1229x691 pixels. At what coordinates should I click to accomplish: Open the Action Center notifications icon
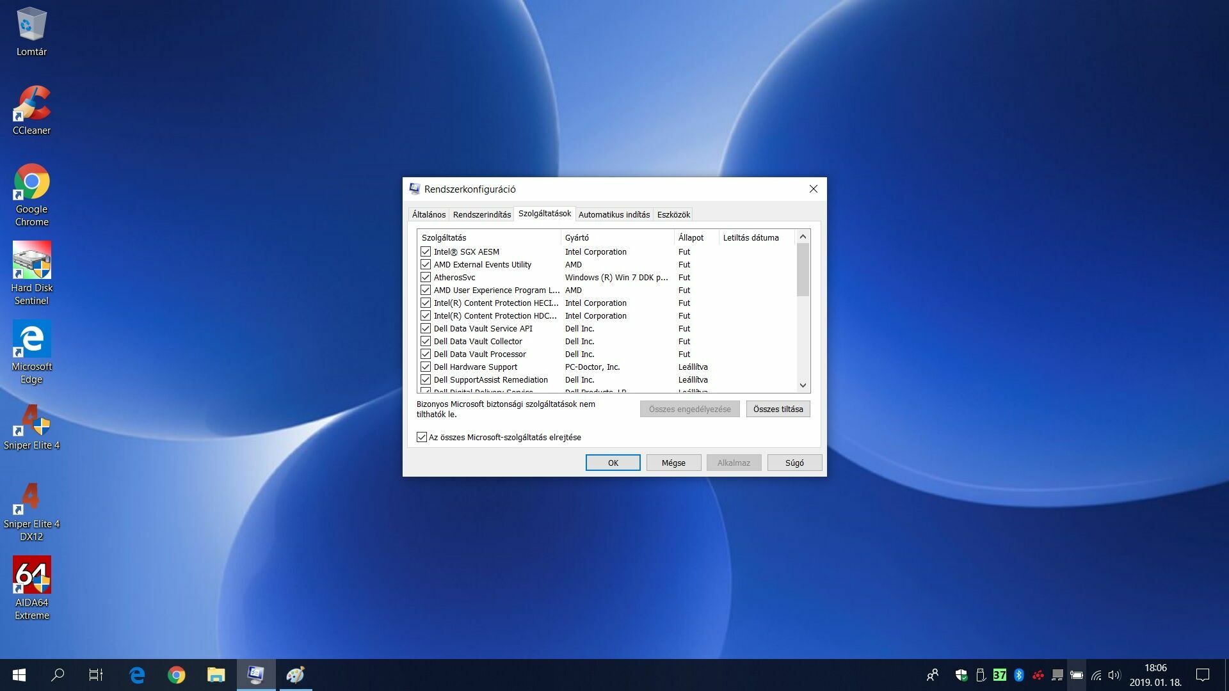(1203, 675)
